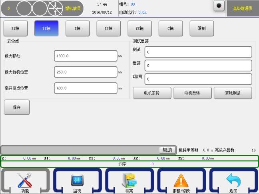The image size is (259, 194).
Task: Click 清除测试 to clear test
Action: coord(233,93)
